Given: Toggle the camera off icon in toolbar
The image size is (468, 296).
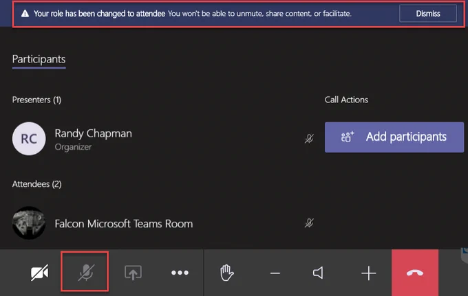Looking at the screenshot, I should coord(39,273).
